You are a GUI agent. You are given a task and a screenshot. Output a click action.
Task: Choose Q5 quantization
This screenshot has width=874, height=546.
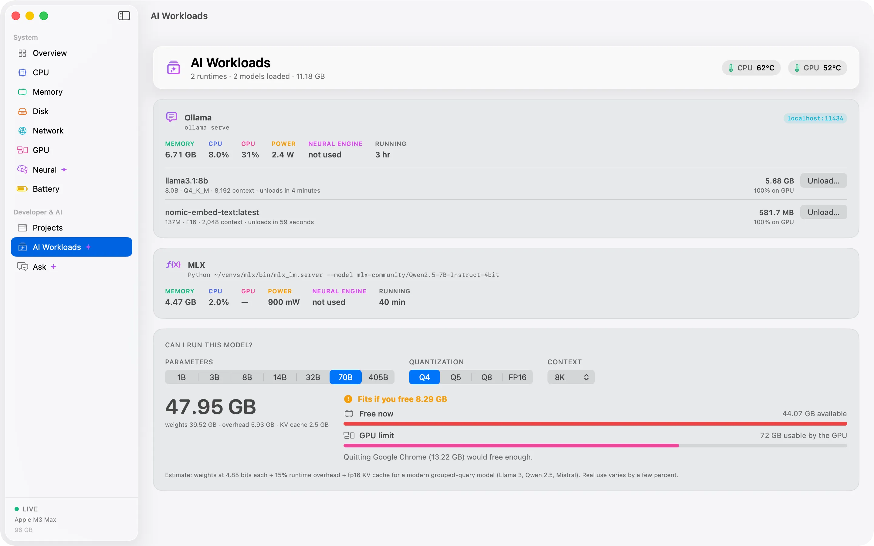(456, 377)
